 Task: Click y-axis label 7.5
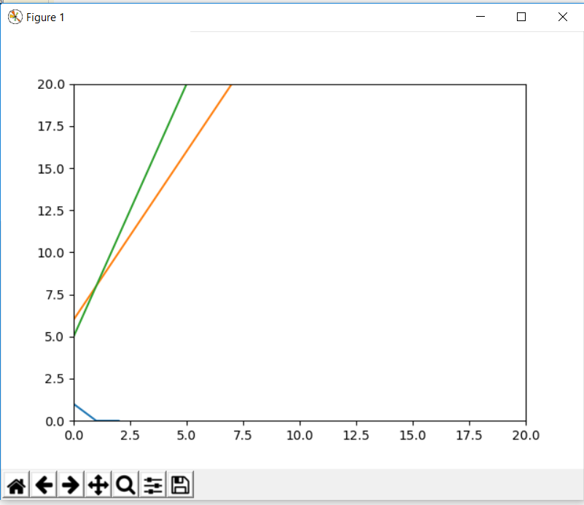pos(55,295)
